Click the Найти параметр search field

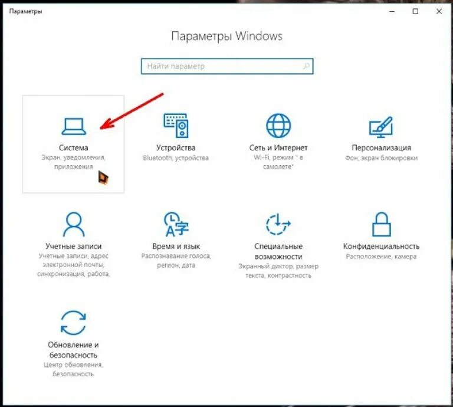point(227,66)
